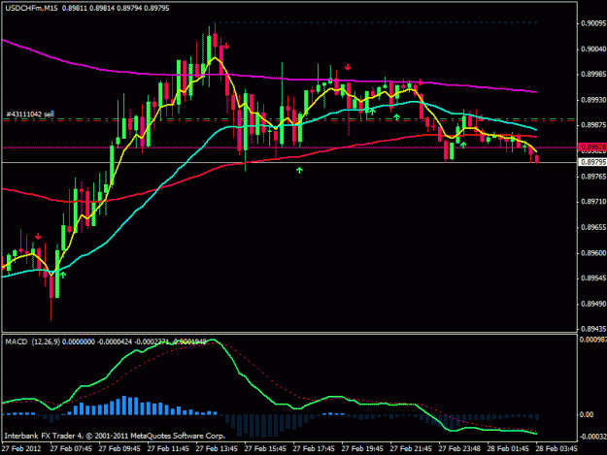
Task: Click the 0.89930 price axis label
Action: (593, 100)
